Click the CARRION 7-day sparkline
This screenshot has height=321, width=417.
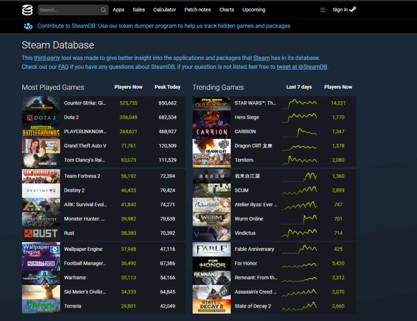point(300,132)
